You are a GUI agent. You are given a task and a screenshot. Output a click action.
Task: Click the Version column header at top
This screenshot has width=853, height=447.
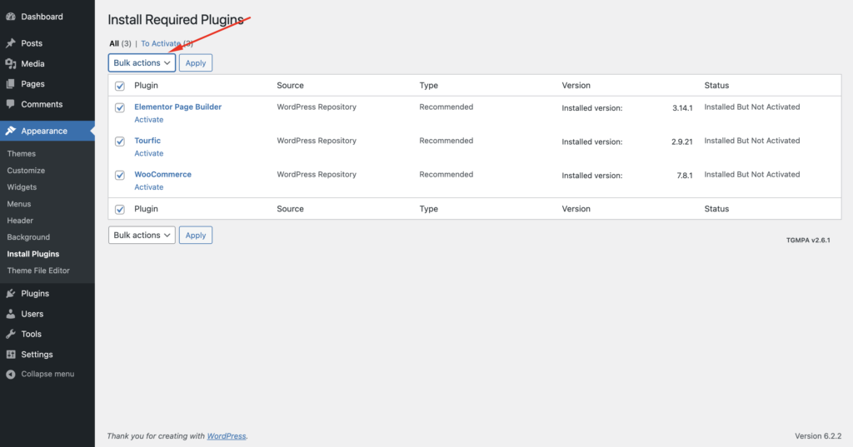[576, 86]
